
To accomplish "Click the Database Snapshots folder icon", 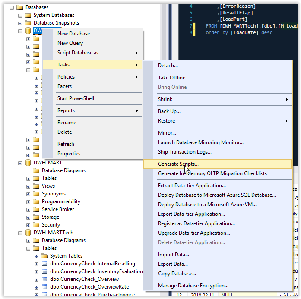I will [x=28, y=23].
